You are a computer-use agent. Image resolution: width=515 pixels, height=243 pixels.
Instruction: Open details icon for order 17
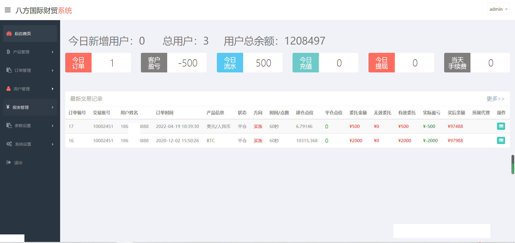coord(501,126)
